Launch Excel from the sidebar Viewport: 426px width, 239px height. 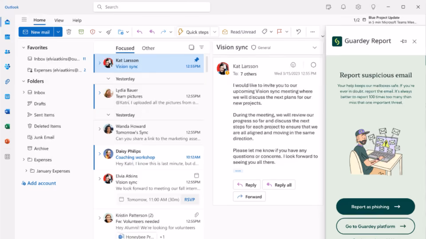pyautogui.click(x=8, y=126)
